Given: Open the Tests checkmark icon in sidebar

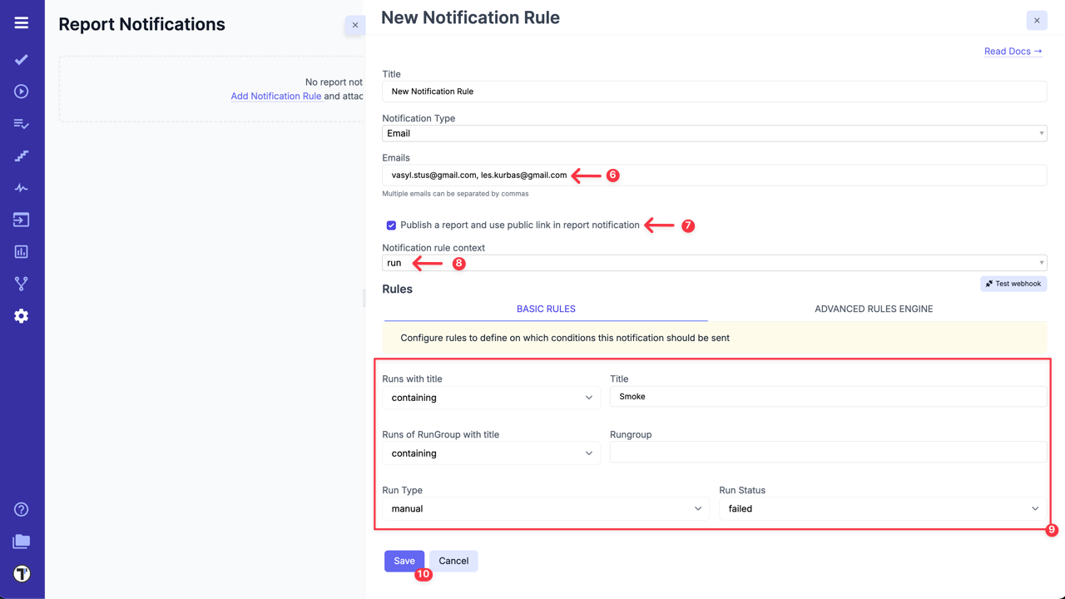Looking at the screenshot, I should click(x=22, y=60).
